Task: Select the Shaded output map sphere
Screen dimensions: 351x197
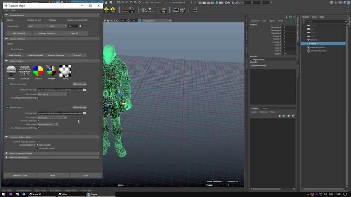Action: (x=51, y=71)
